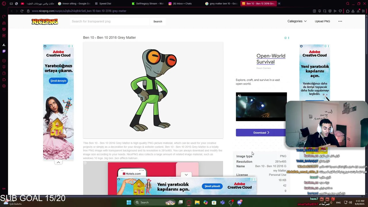Image resolution: width=368 pixels, height=207 pixels.
Task: Open the SeifHegazy Stream Kick tab
Action: click(x=147, y=4)
